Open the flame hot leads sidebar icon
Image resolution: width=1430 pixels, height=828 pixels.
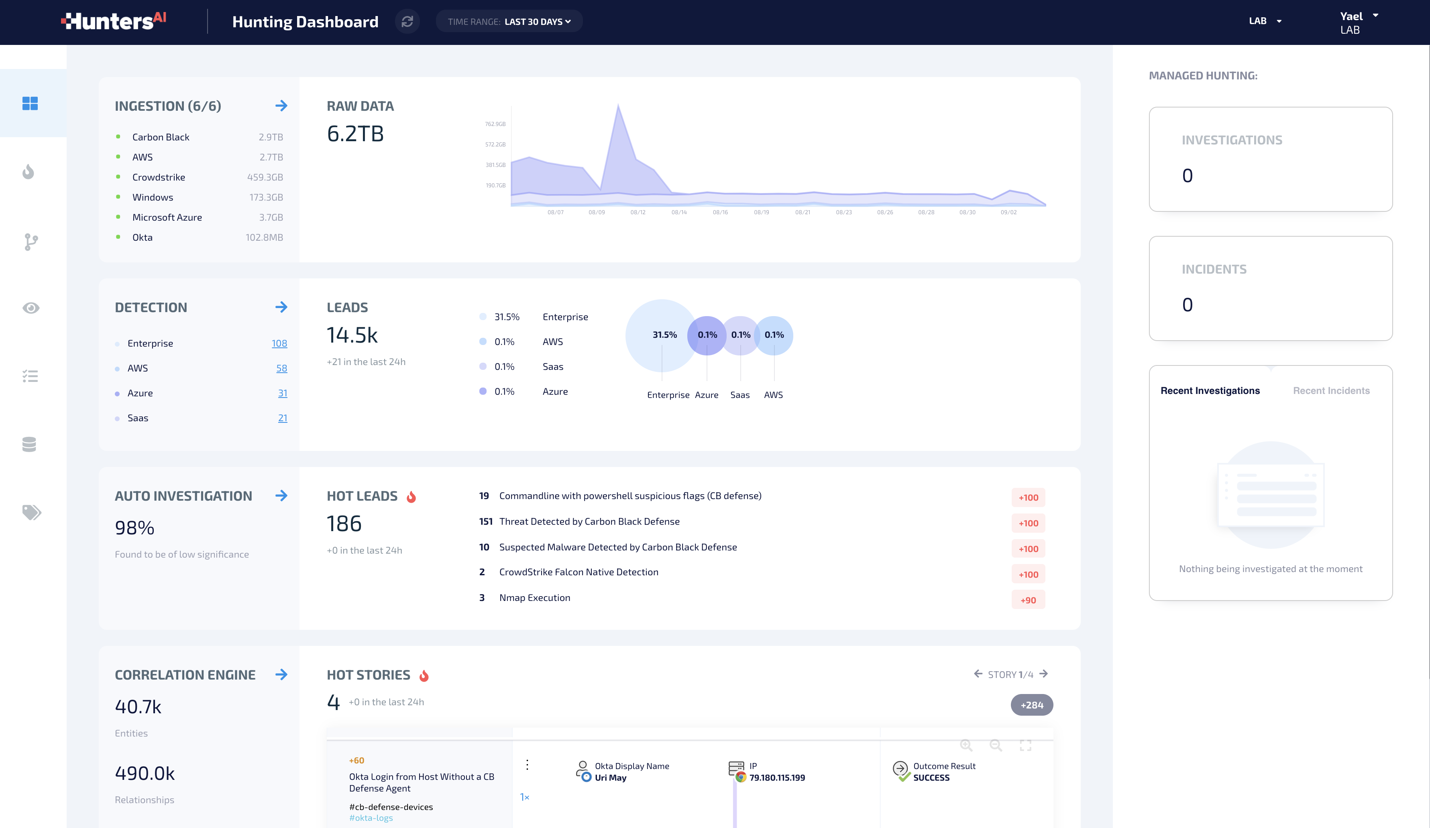tap(29, 172)
